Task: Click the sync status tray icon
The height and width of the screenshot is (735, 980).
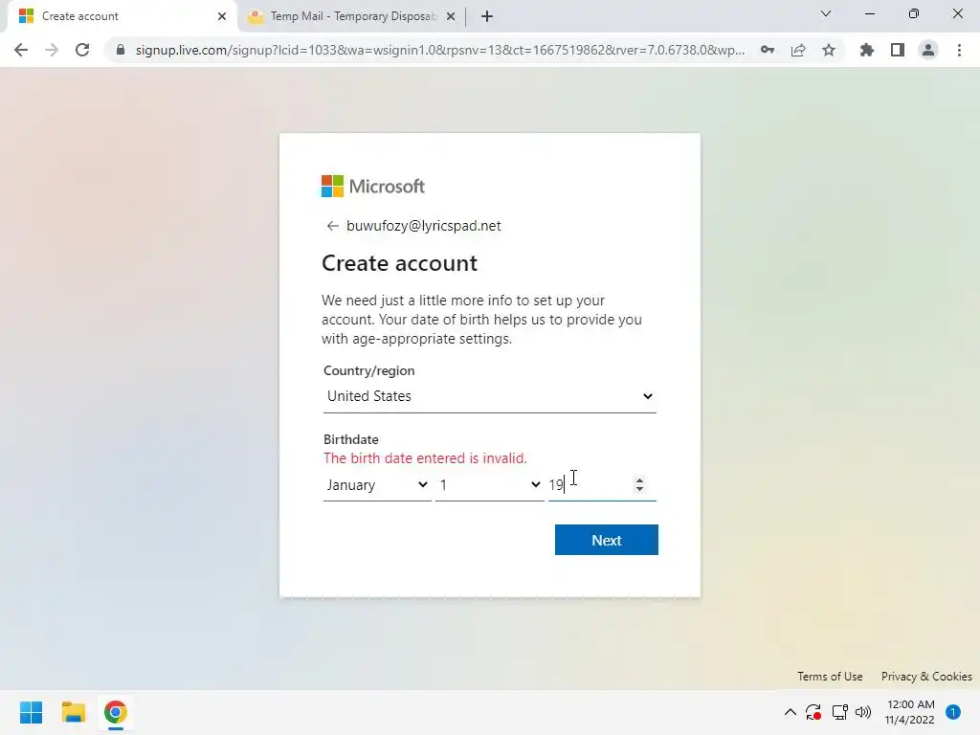Action: click(813, 712)
